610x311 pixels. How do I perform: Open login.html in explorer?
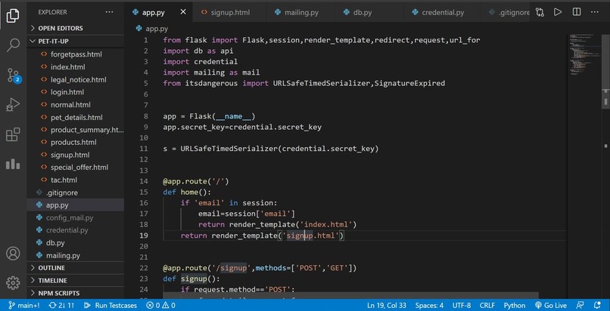click(x=76, y=92)
